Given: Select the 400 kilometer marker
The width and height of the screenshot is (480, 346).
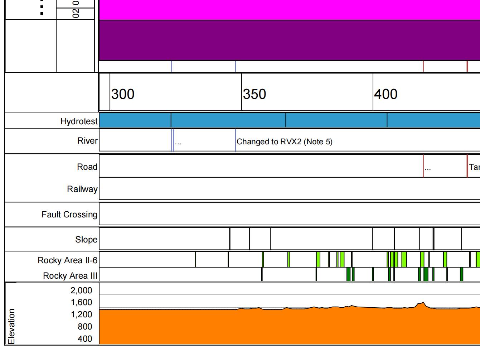Looking at the screenshot, I should coord(386,94).
